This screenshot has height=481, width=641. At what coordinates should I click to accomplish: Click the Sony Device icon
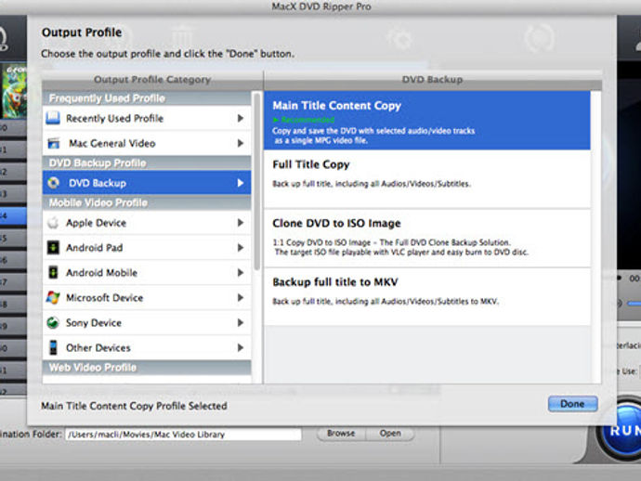(x=53, y=322)
